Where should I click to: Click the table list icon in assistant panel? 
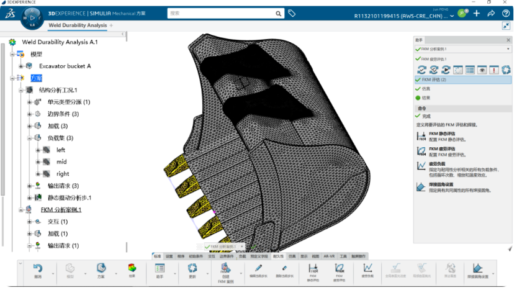point(470,70)
